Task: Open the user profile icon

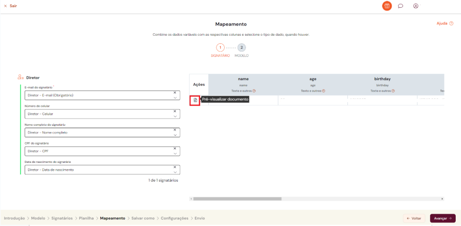Action: click(416, 6)
